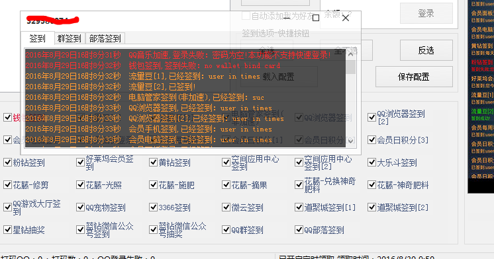
Task: Switch to the 签到 tab
Action: pyautogui.click(x=38, y=38)
